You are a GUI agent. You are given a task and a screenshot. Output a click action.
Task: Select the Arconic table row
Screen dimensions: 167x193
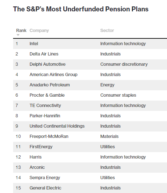[x=90, y=167]
